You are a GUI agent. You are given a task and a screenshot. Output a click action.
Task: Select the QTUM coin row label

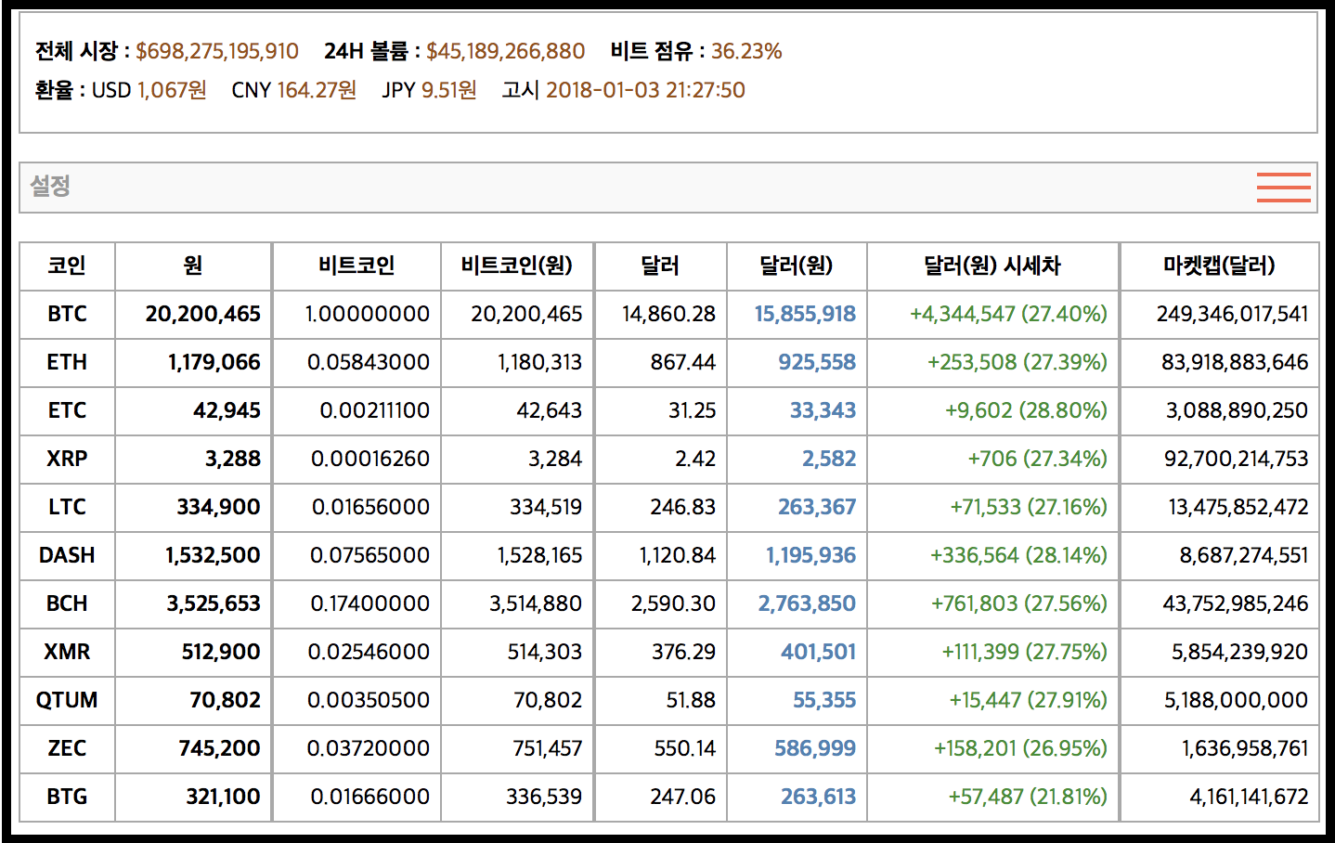tap(67, 701)
